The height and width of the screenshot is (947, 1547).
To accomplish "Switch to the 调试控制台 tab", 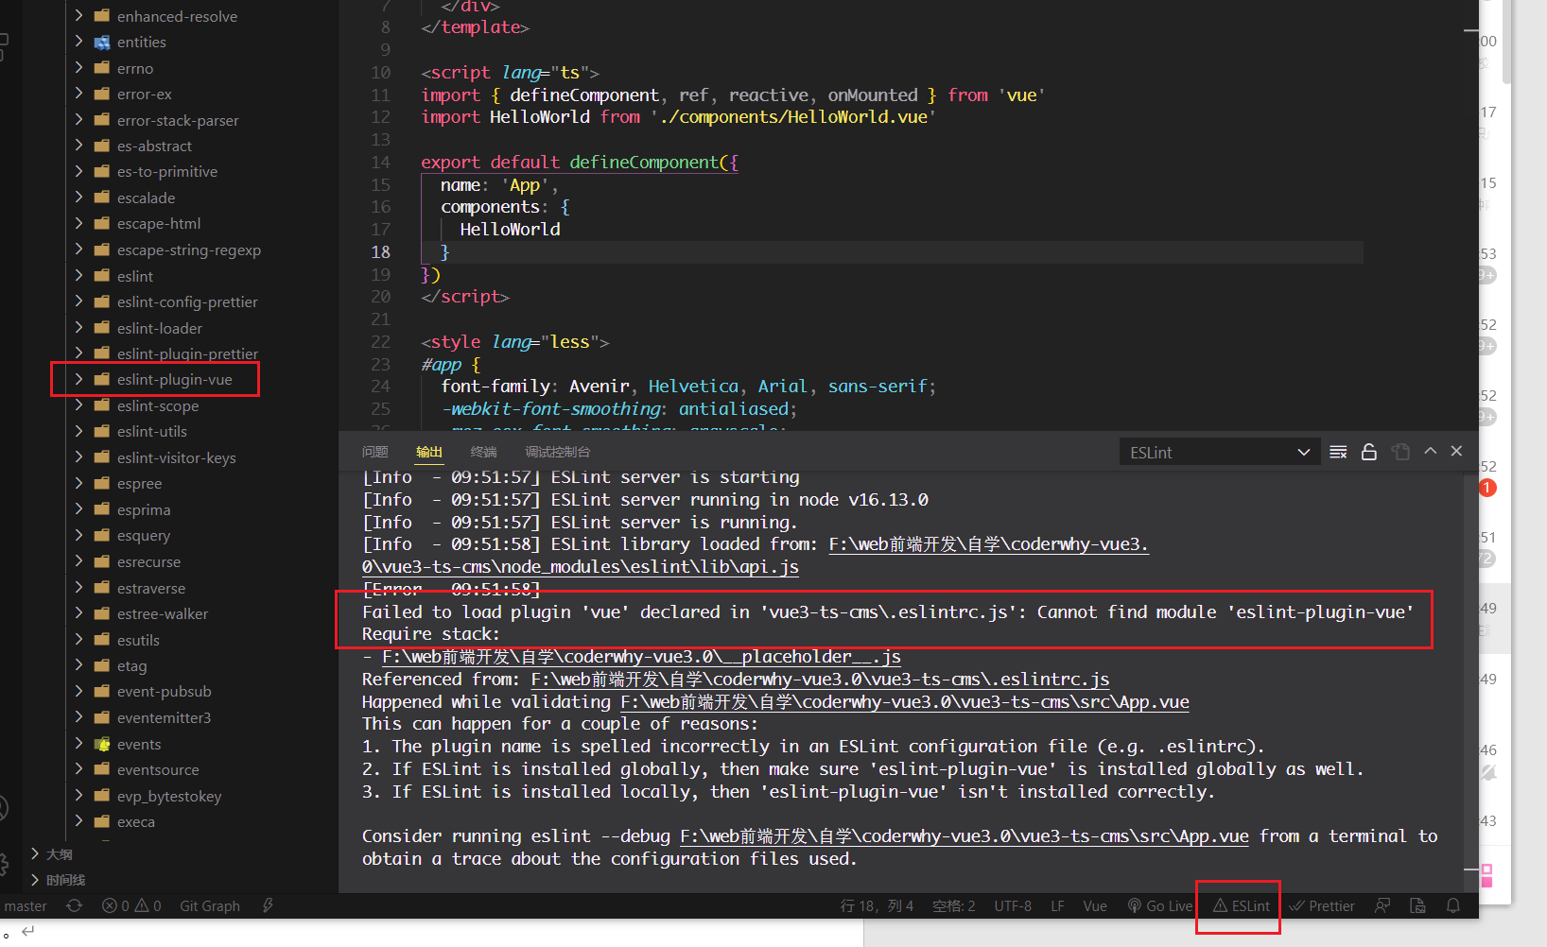I will coord(557,452).
